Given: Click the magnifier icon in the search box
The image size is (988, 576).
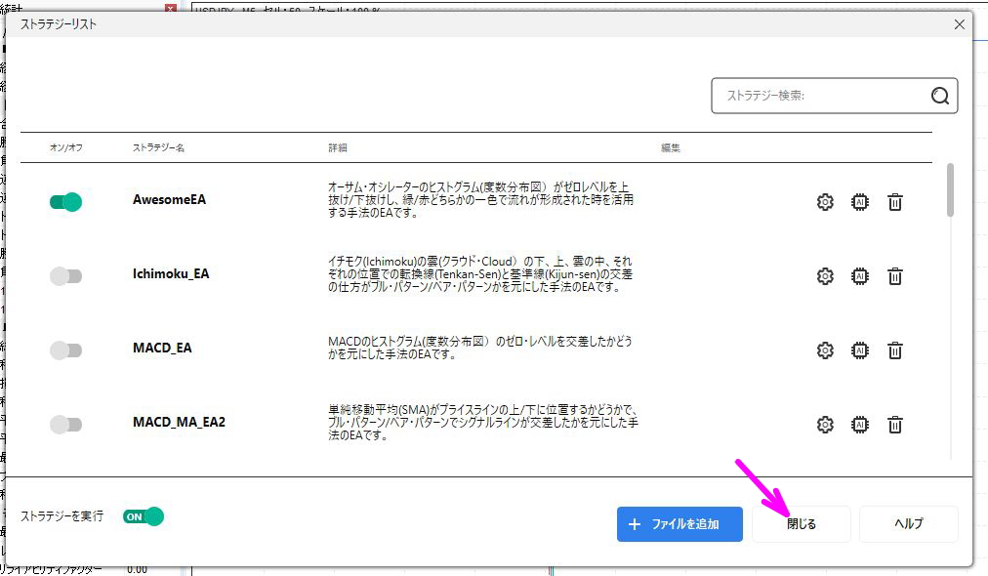Looking at the screenshot, I should [939, 96].
